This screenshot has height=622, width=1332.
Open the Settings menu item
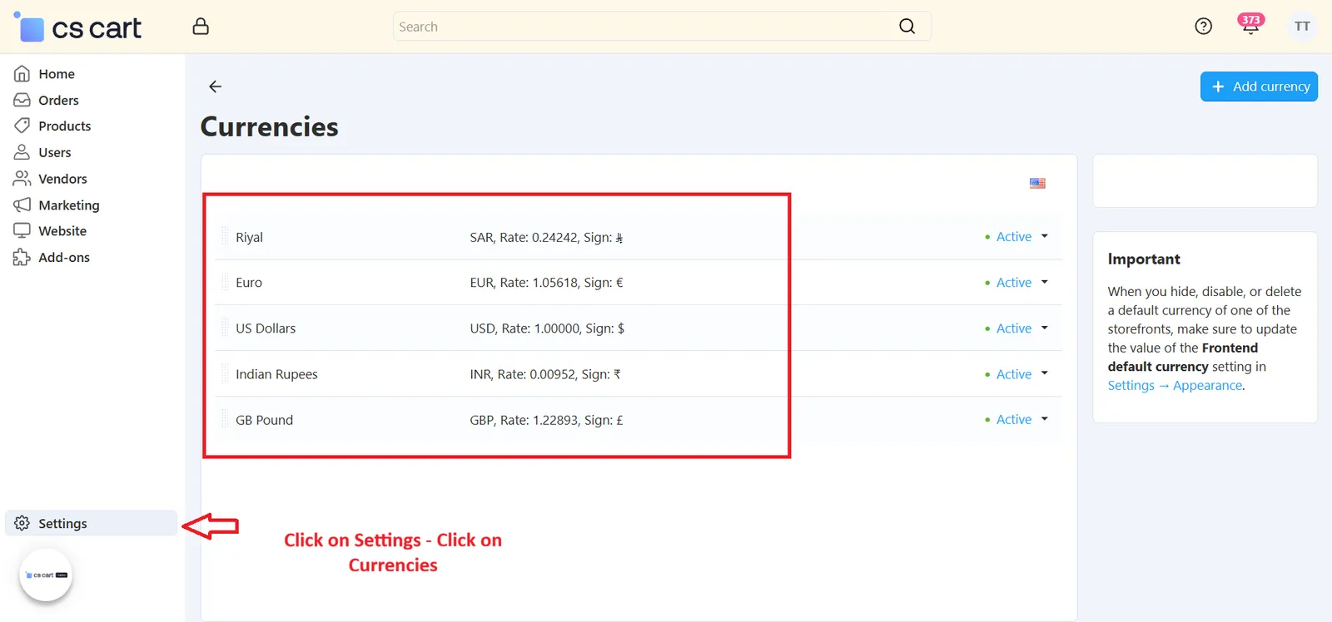coord(92,523)
